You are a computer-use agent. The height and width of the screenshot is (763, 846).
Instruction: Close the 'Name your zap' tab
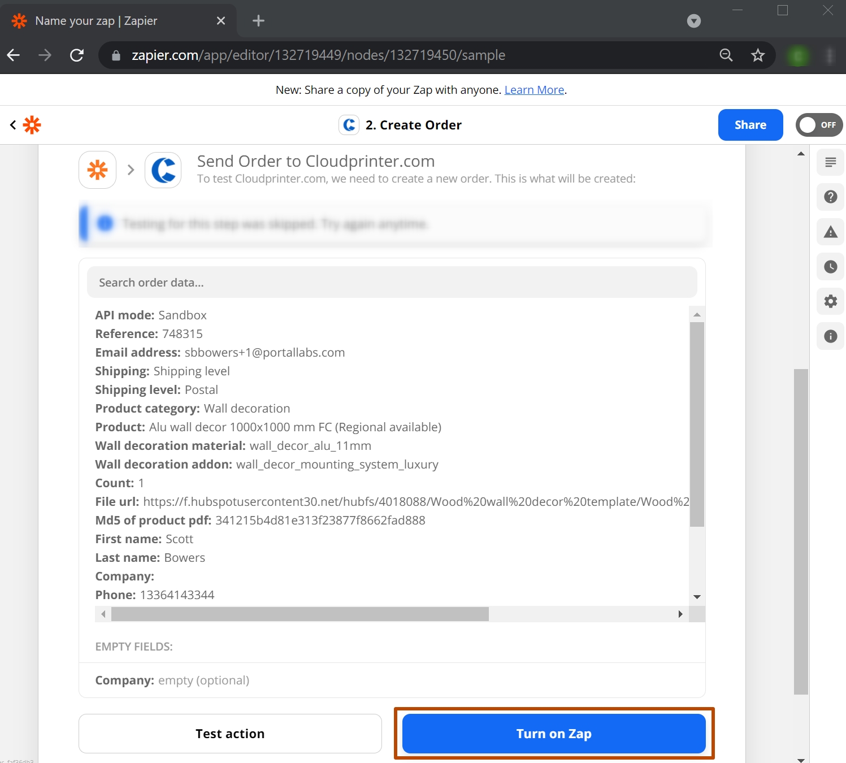(x=221, y=21)
